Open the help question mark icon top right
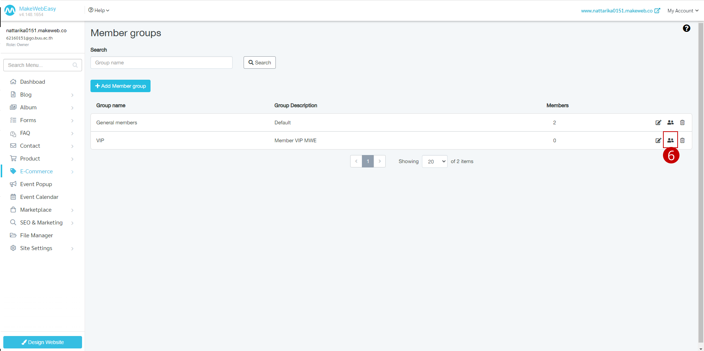704x351 pixels. [x=687, y=28]
